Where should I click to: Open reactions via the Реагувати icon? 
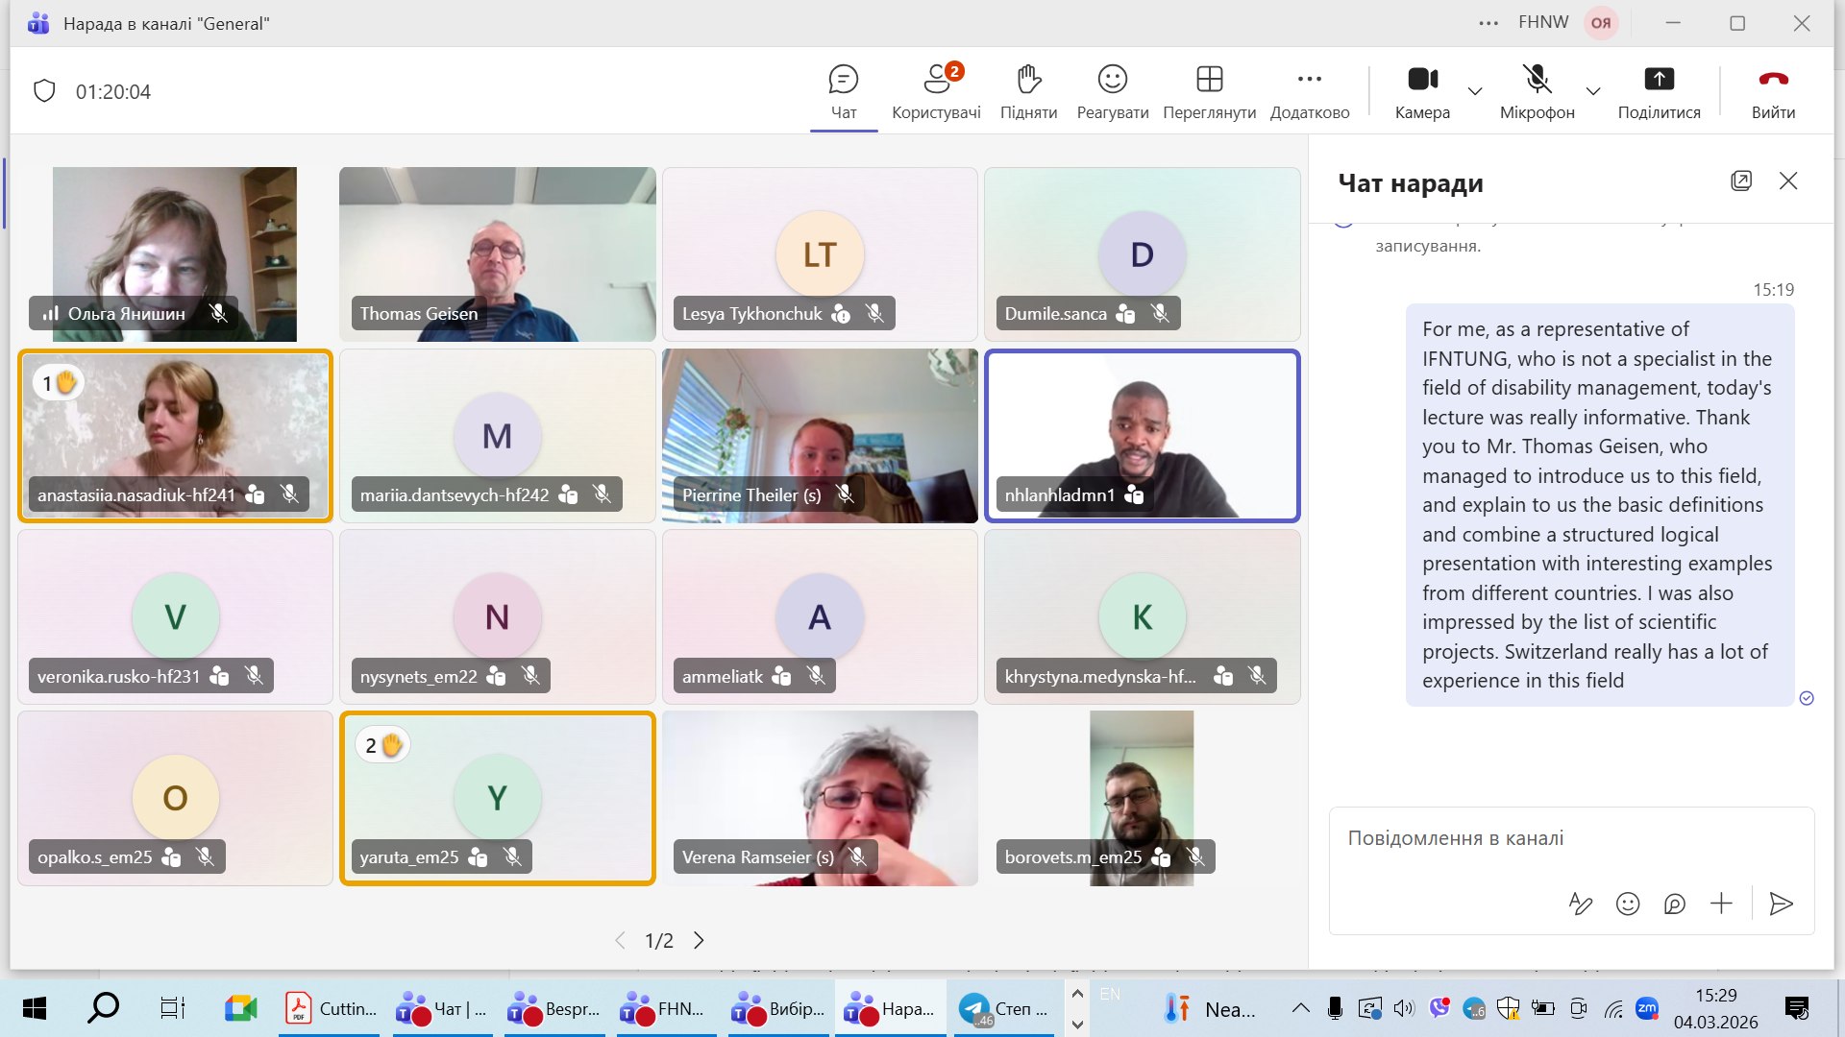click(1112, 91)
